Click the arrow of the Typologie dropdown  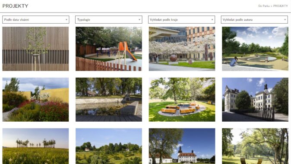pyautogui.click(x=139, y=20)
